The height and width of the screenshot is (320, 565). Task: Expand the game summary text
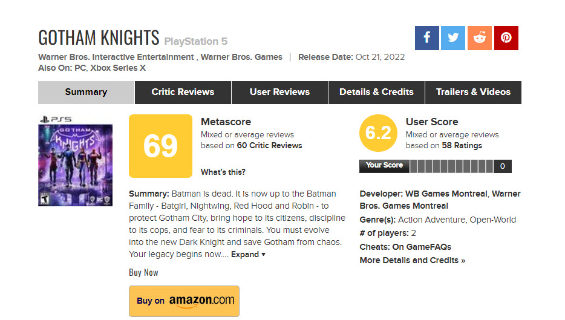tap(248, 255)
